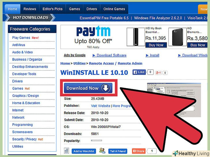Select the Online Games tab
Viewport: 210px width, 157px height.
click(114, 9)
